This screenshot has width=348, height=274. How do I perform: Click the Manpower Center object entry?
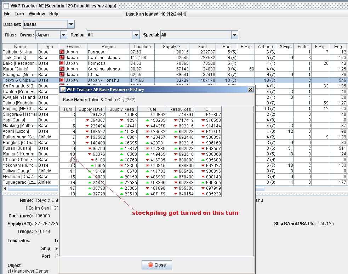pos(28,271)
